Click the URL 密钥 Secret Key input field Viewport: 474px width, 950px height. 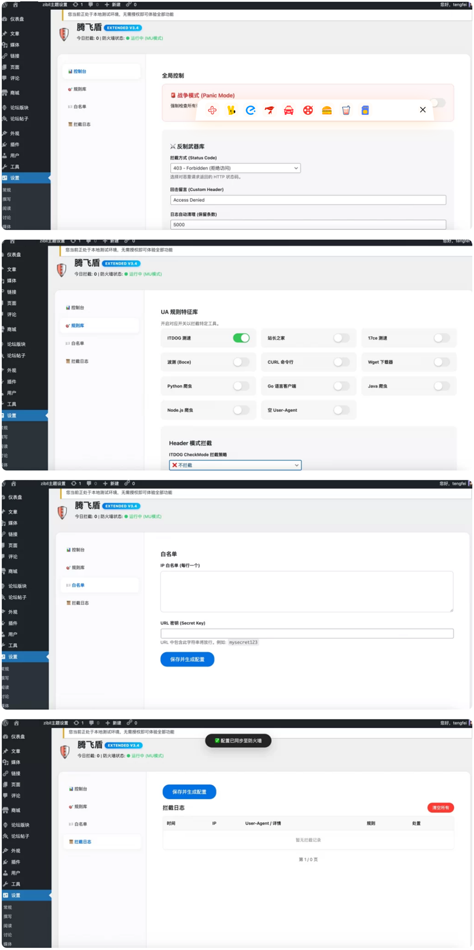(x=306, y=634)
